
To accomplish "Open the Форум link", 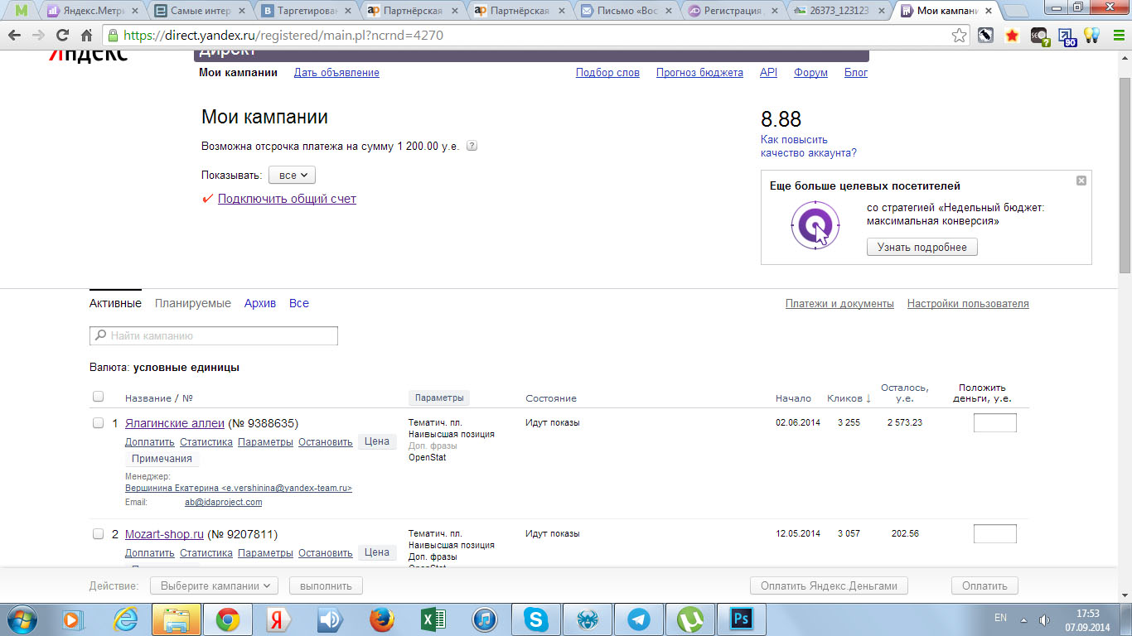I will [x=810, y=73].
